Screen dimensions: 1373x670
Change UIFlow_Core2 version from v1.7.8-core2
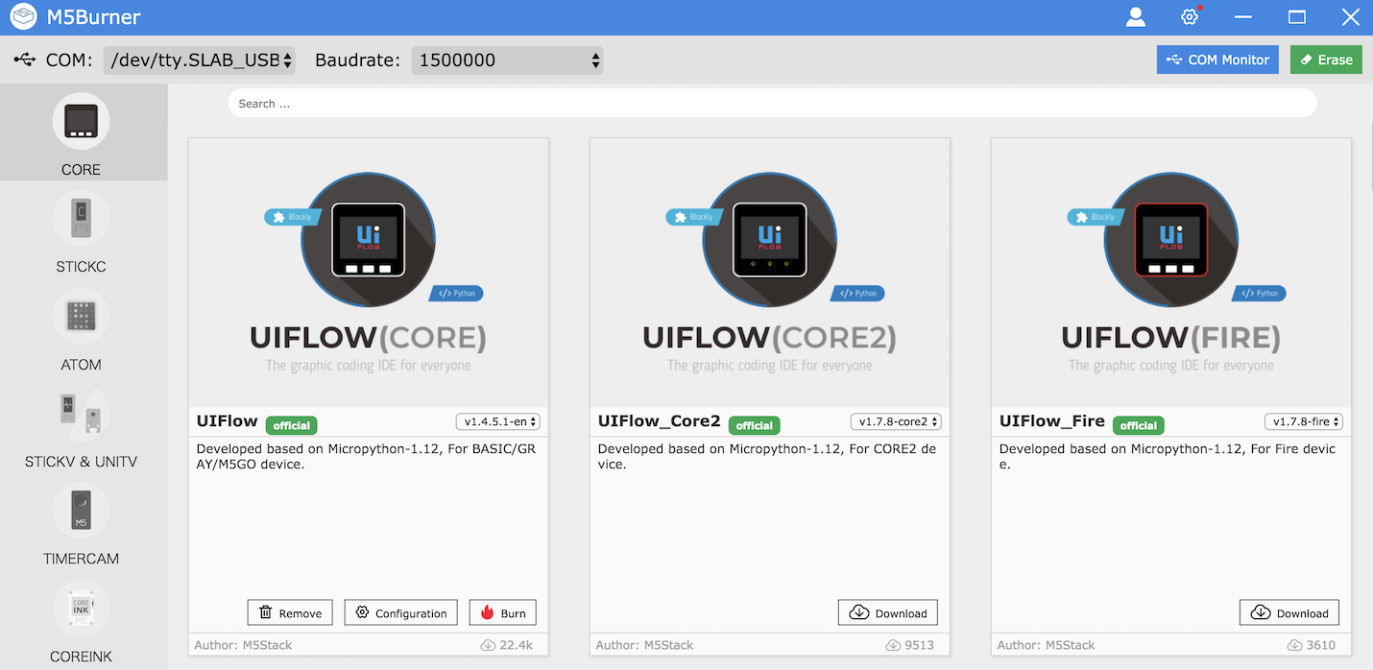896,421
